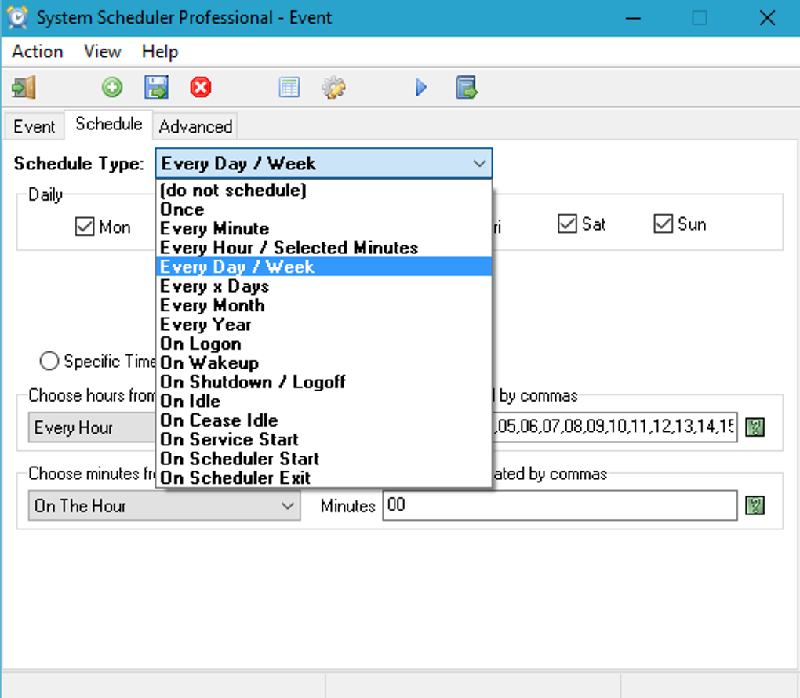Toggle the Sat checkbox
This screenshot has height=698, width=800.
[x=567, y=224]
